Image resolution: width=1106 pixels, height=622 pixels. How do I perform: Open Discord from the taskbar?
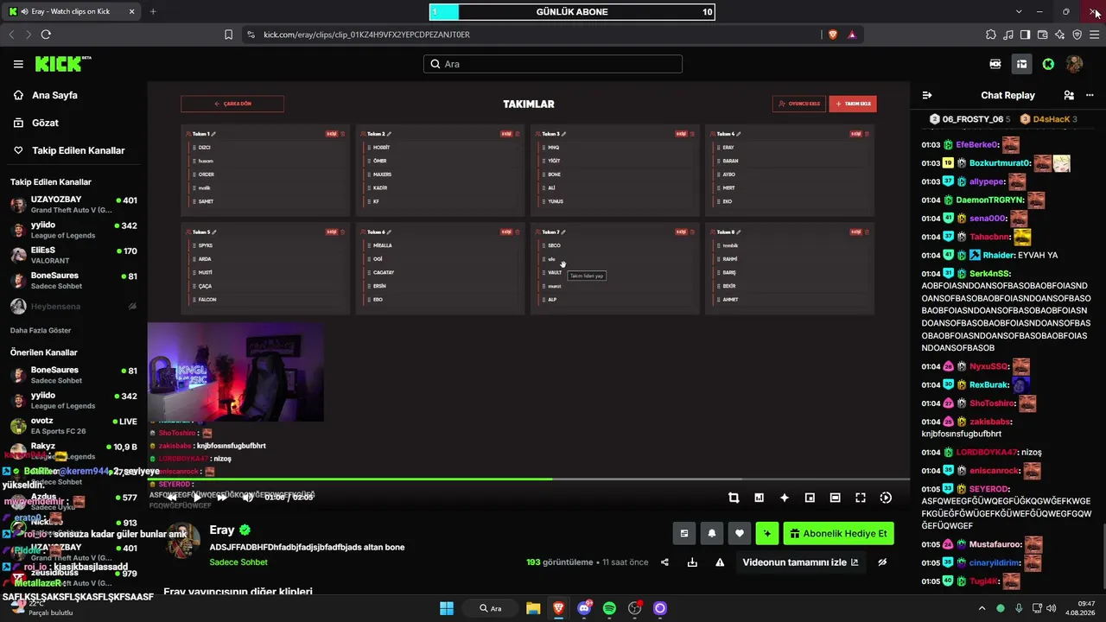584,608
